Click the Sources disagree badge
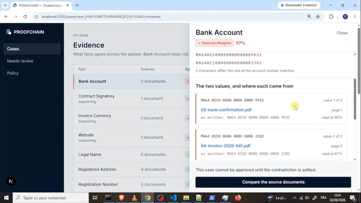Image resolution: width=361 pixels, height=203 pixels. tap(215, 43)
